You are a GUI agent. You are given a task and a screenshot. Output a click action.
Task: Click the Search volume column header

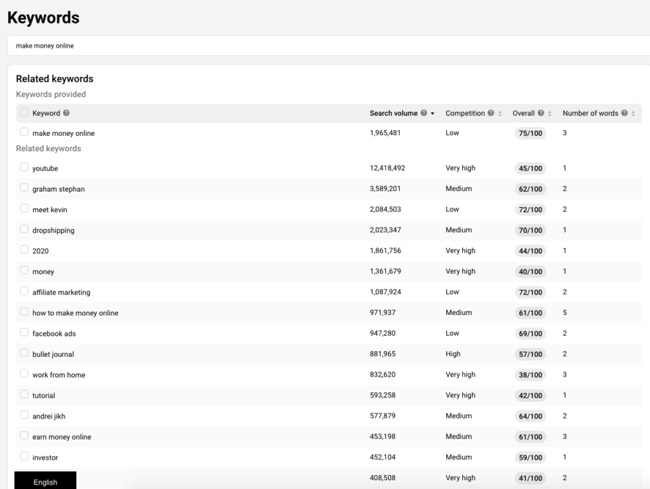(394, 113)
